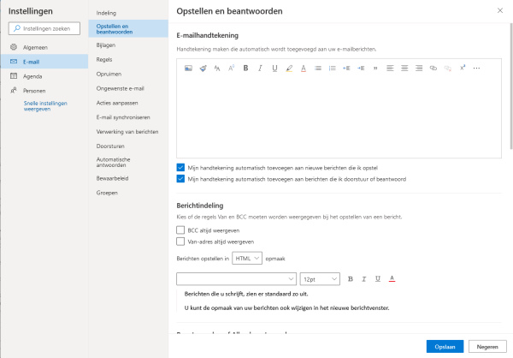Open the font picker in signature toolbar
This screenshot has height=358, width=513.
pos(217,69)
